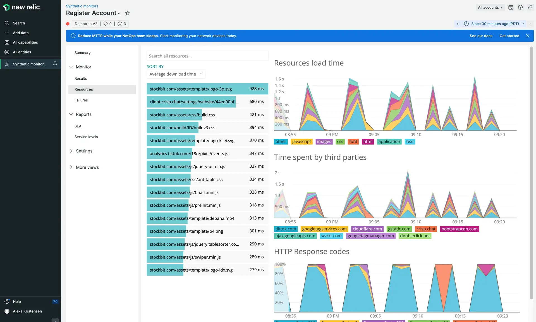Open the query console icon in header
The image size is (536, 322).
pyautogui.click(x=511, y=8)
